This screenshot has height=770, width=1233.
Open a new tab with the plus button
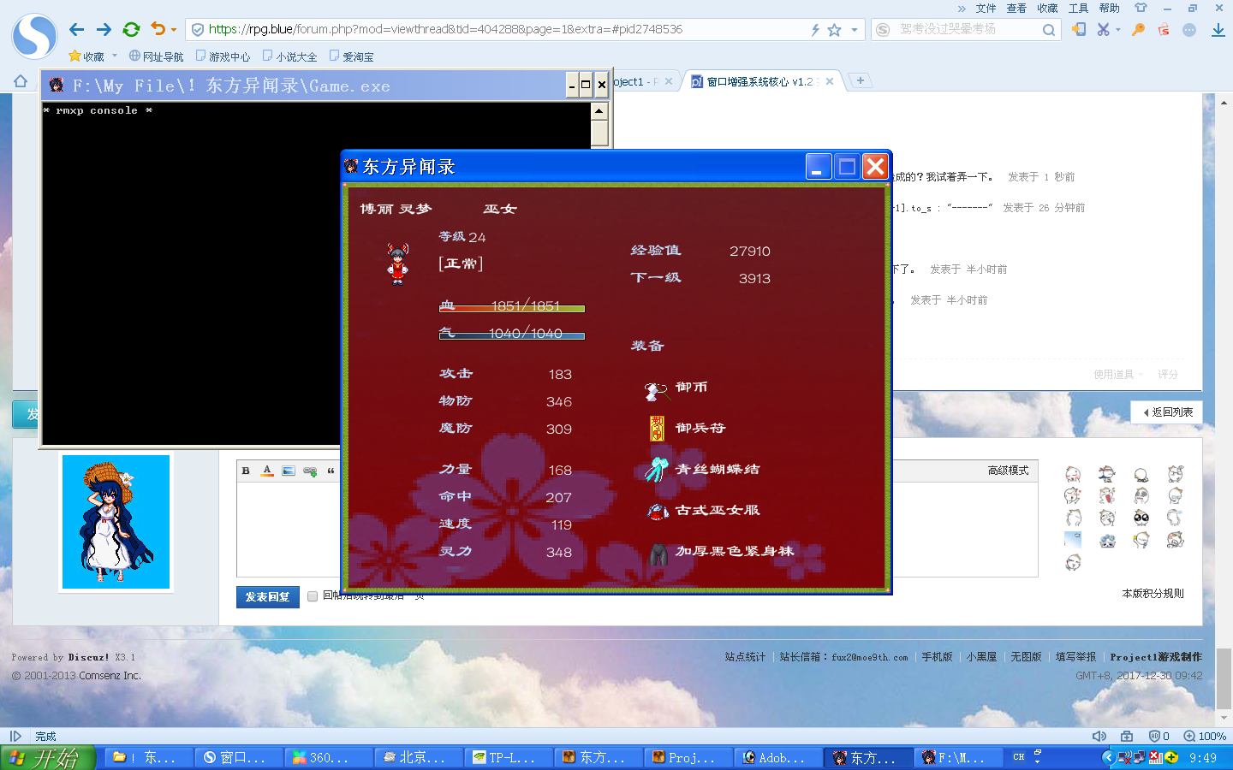(x=861, y=80)
